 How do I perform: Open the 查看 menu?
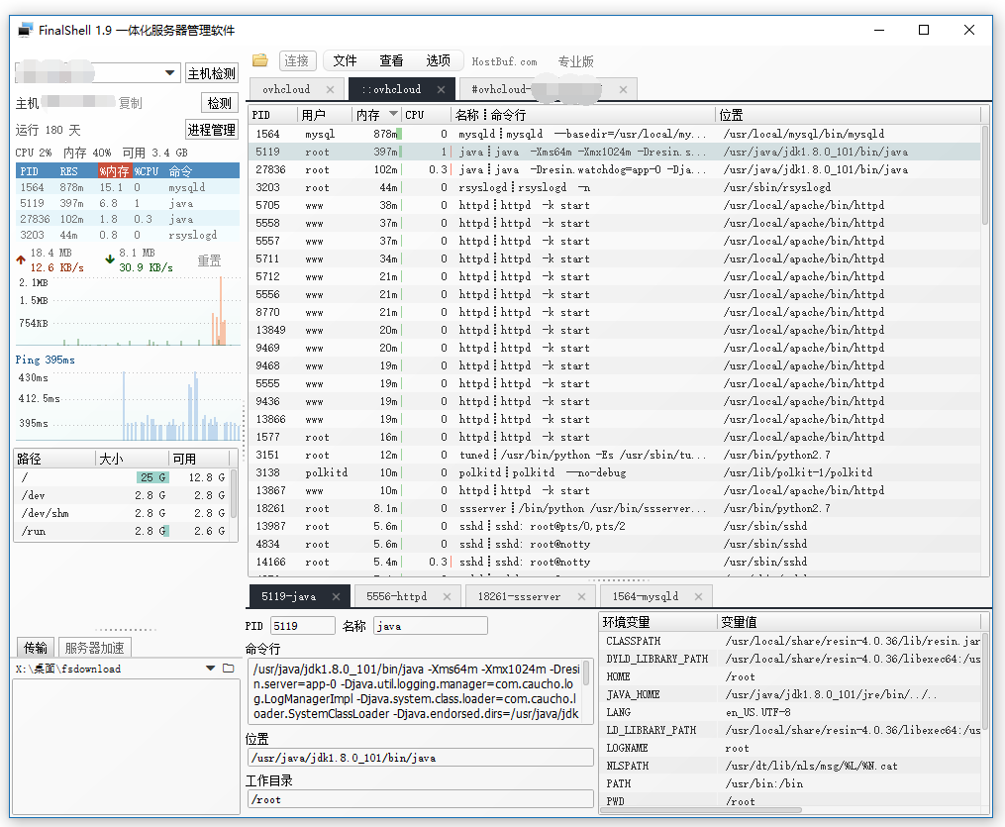point(390,59)
